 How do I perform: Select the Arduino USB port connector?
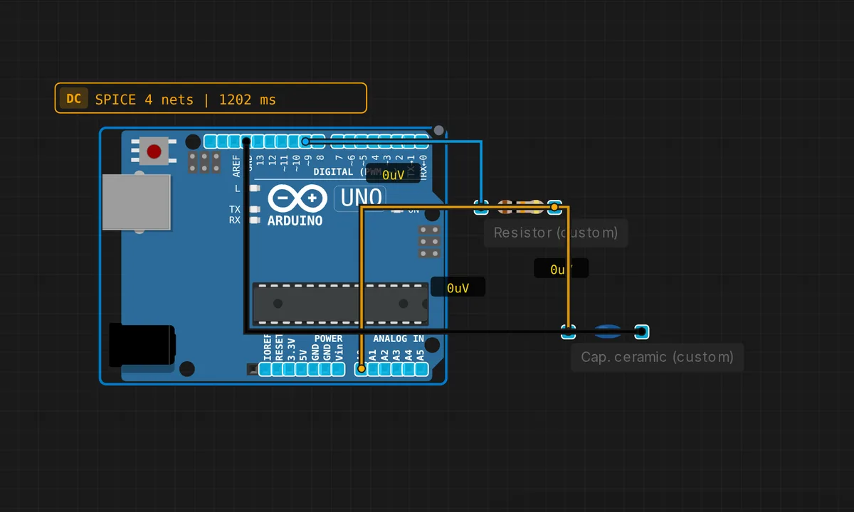137,203
